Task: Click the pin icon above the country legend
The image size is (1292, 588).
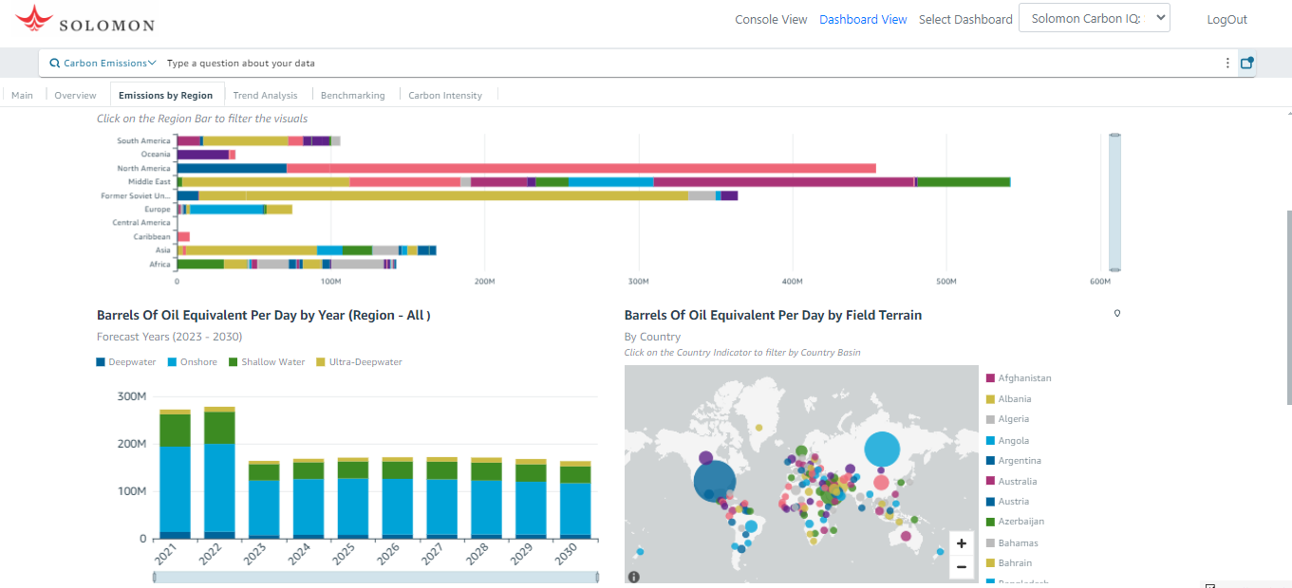Action: (x=1117, y=313)
